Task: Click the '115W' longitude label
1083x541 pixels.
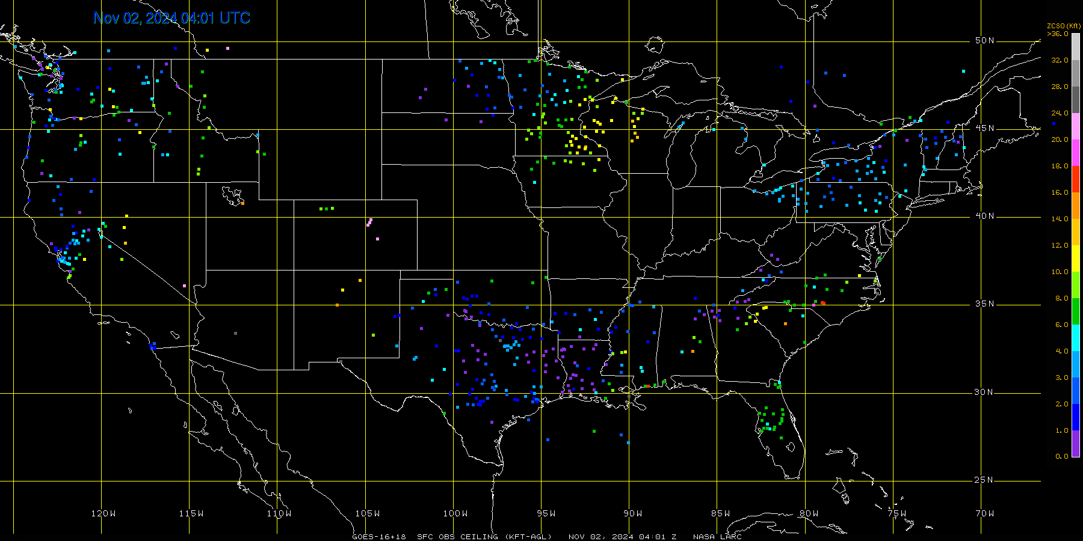Action: click(191, 513)
